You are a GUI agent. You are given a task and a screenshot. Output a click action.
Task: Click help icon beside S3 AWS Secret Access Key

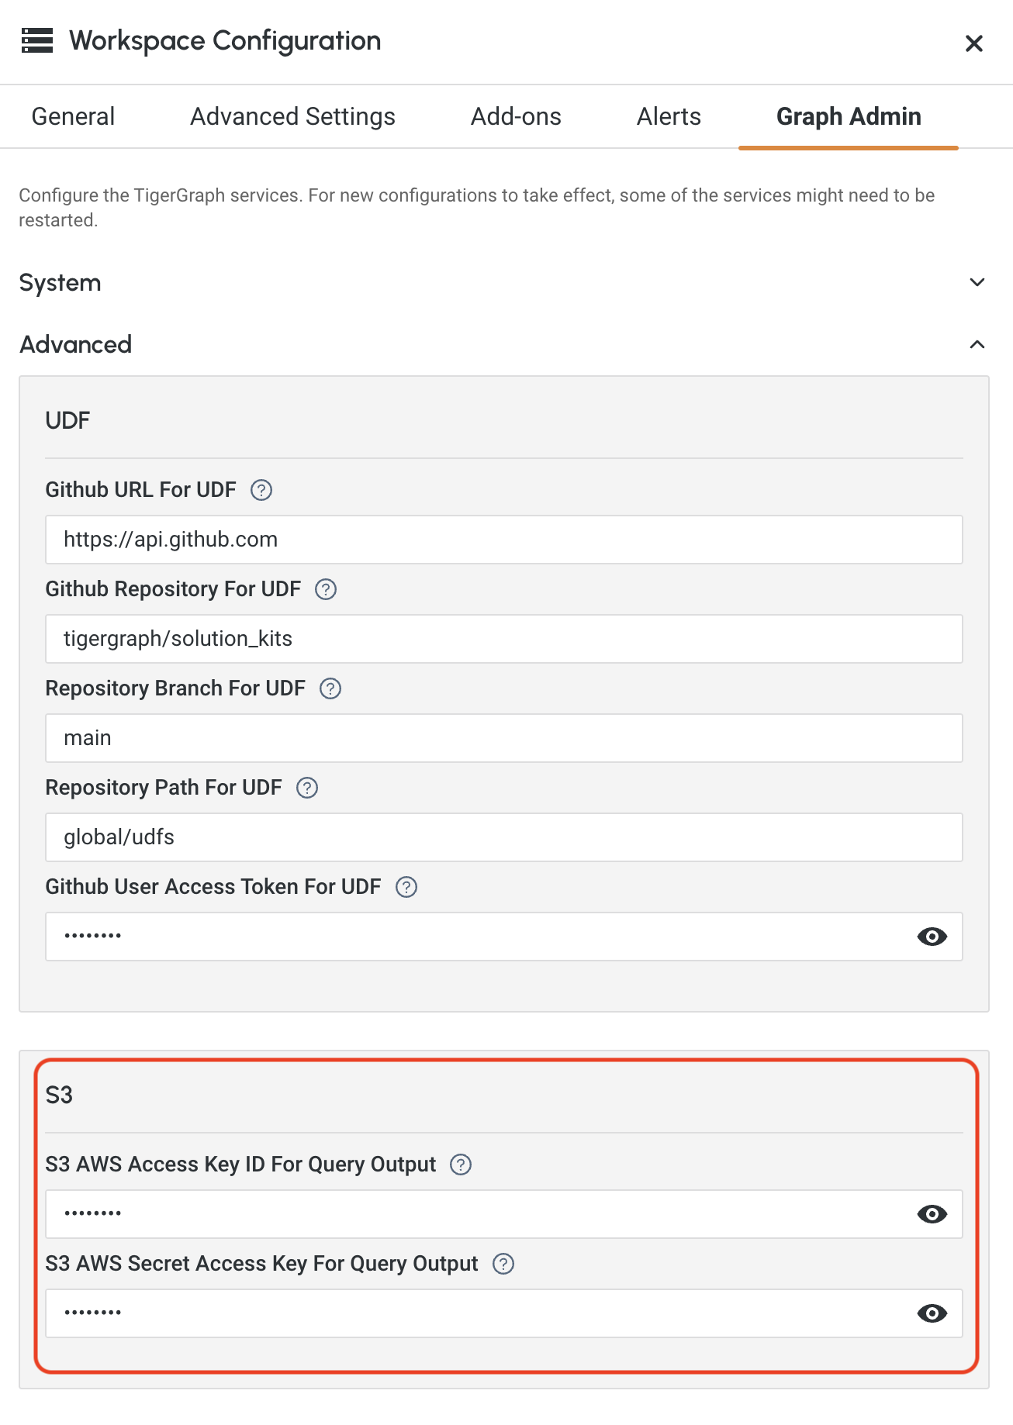click(503, 1264)
